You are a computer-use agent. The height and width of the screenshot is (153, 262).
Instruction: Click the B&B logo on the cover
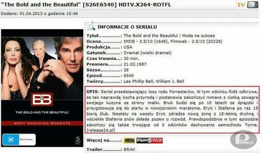42,99
